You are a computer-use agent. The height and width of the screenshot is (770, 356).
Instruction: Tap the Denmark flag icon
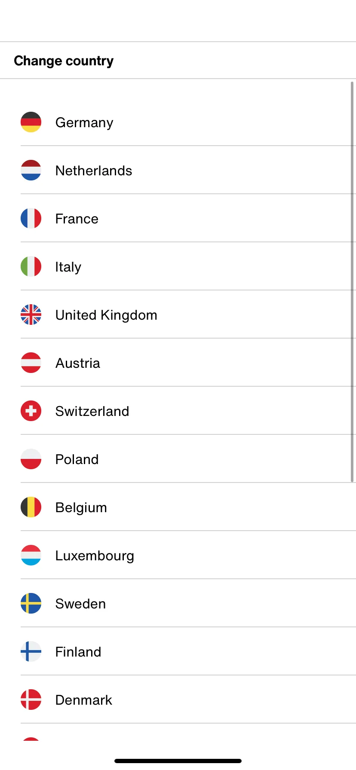[31, 700]
